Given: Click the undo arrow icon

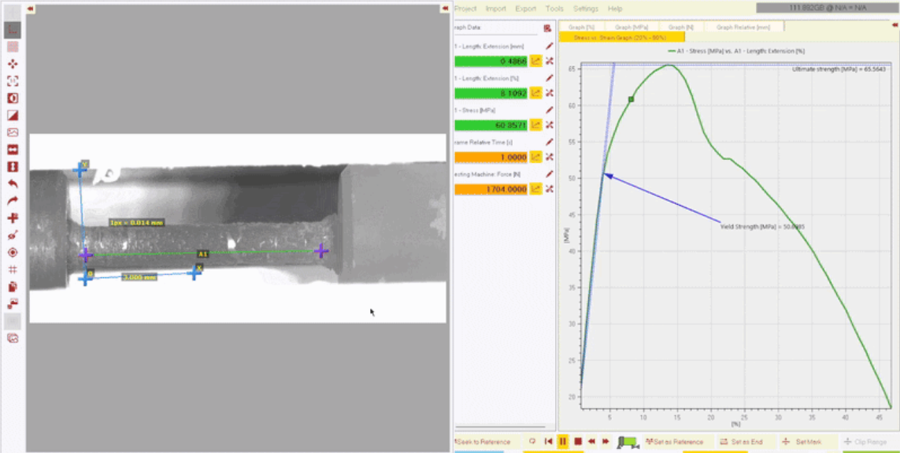Looking at the screenshot, I should click(x=13, y=184).
